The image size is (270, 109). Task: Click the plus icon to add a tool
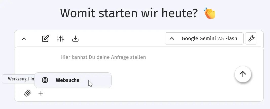tap(41, 93)
